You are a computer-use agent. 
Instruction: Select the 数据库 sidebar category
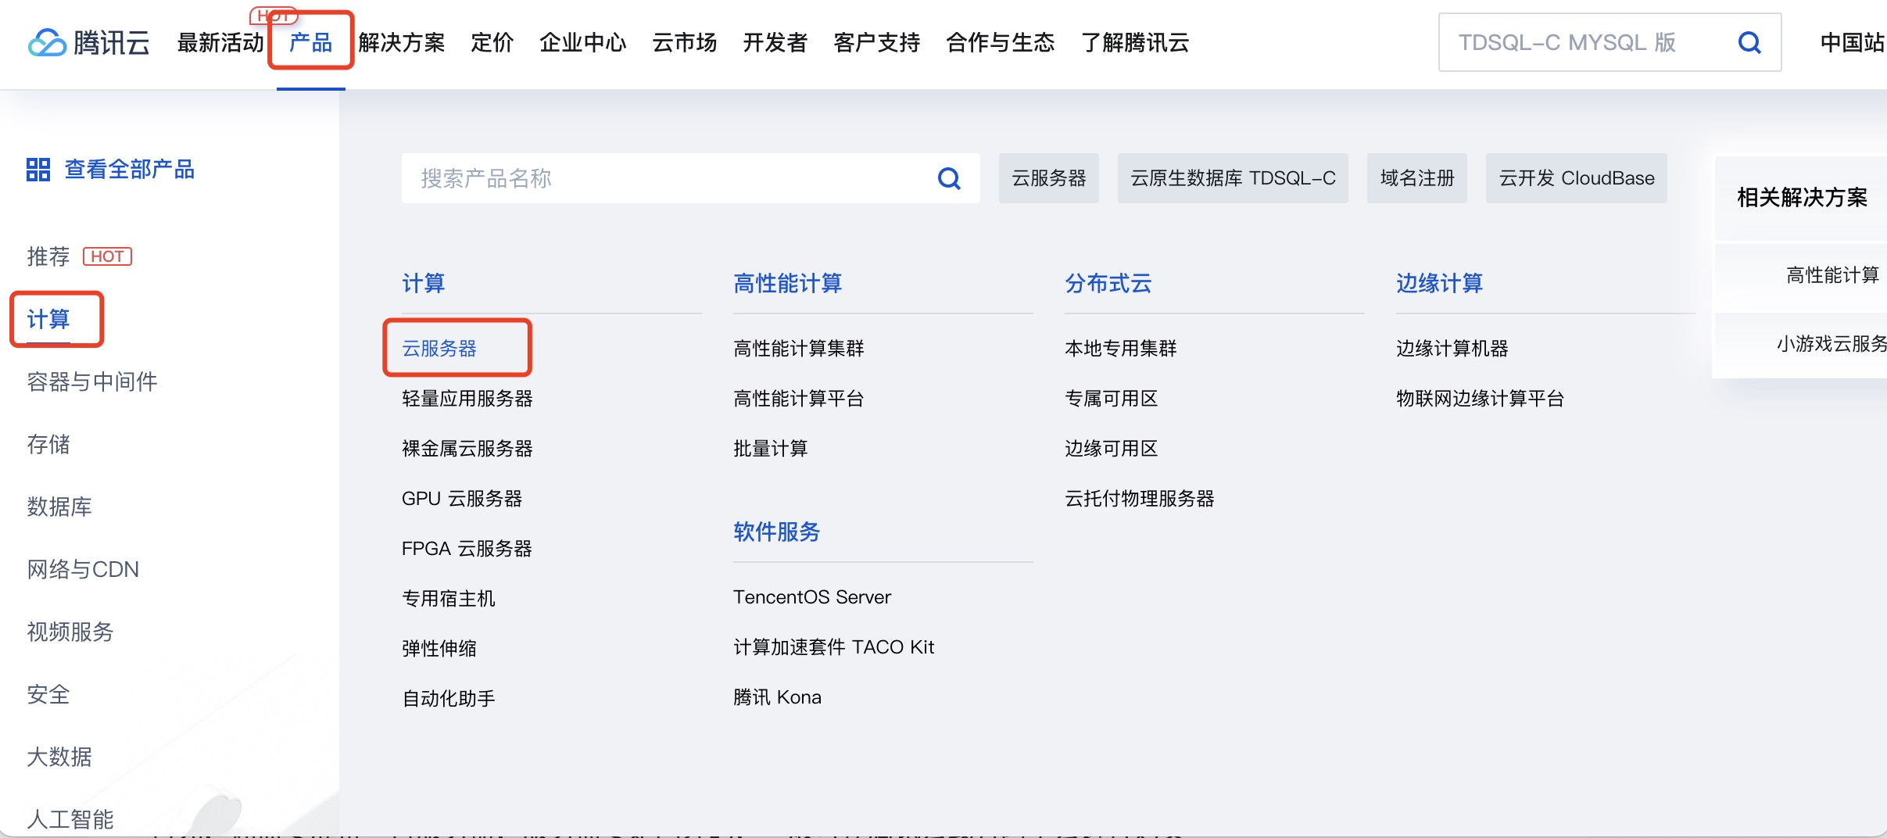coord(59,507)
